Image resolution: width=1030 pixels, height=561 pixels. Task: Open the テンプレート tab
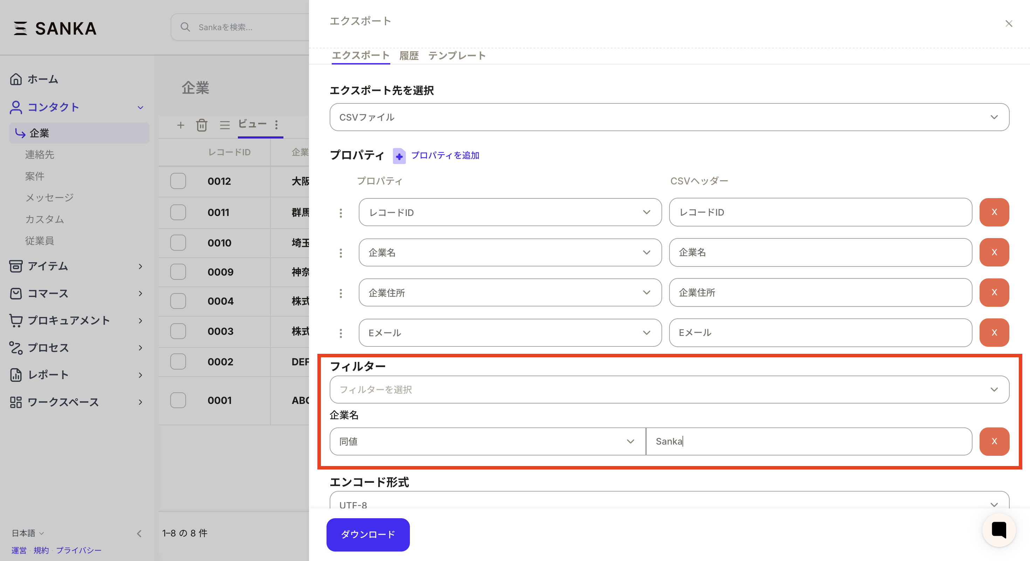pos(457,56)
